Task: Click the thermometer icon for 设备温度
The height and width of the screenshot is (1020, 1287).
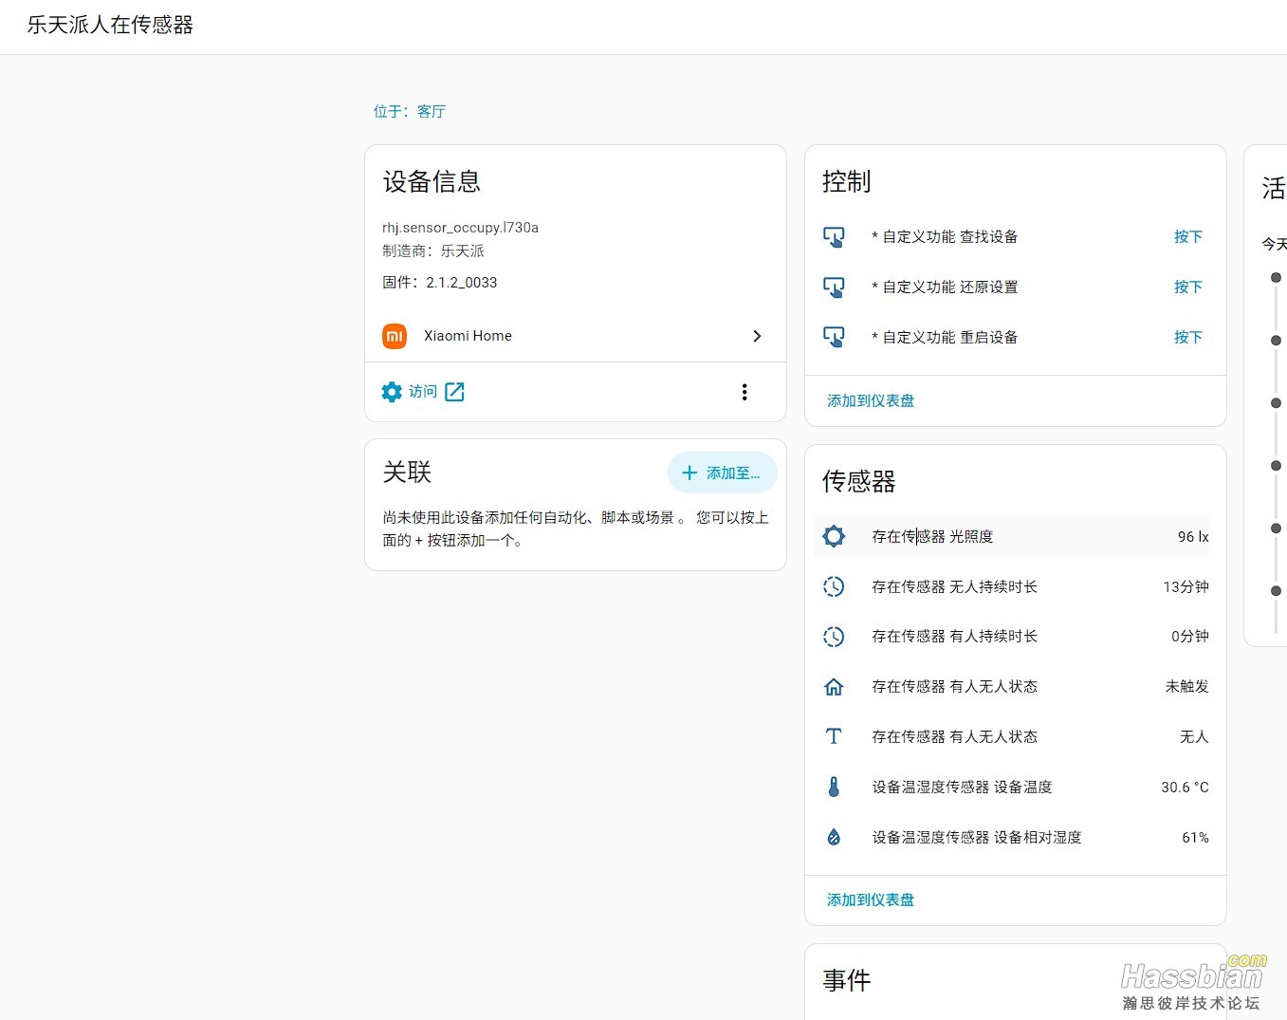Action: [834, 787]
